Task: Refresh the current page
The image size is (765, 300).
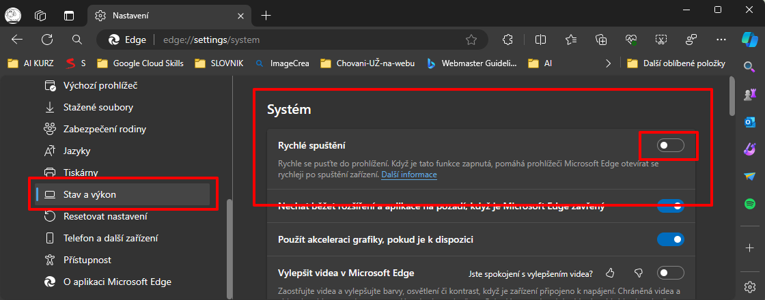Action: click(47, 40)
